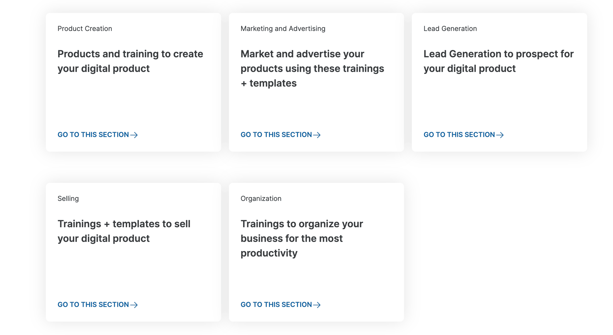Click heading 'Lead Generation to prospect for your digital product'
The height and width of the screenshot is (335, 613).
tap(499, 61)
